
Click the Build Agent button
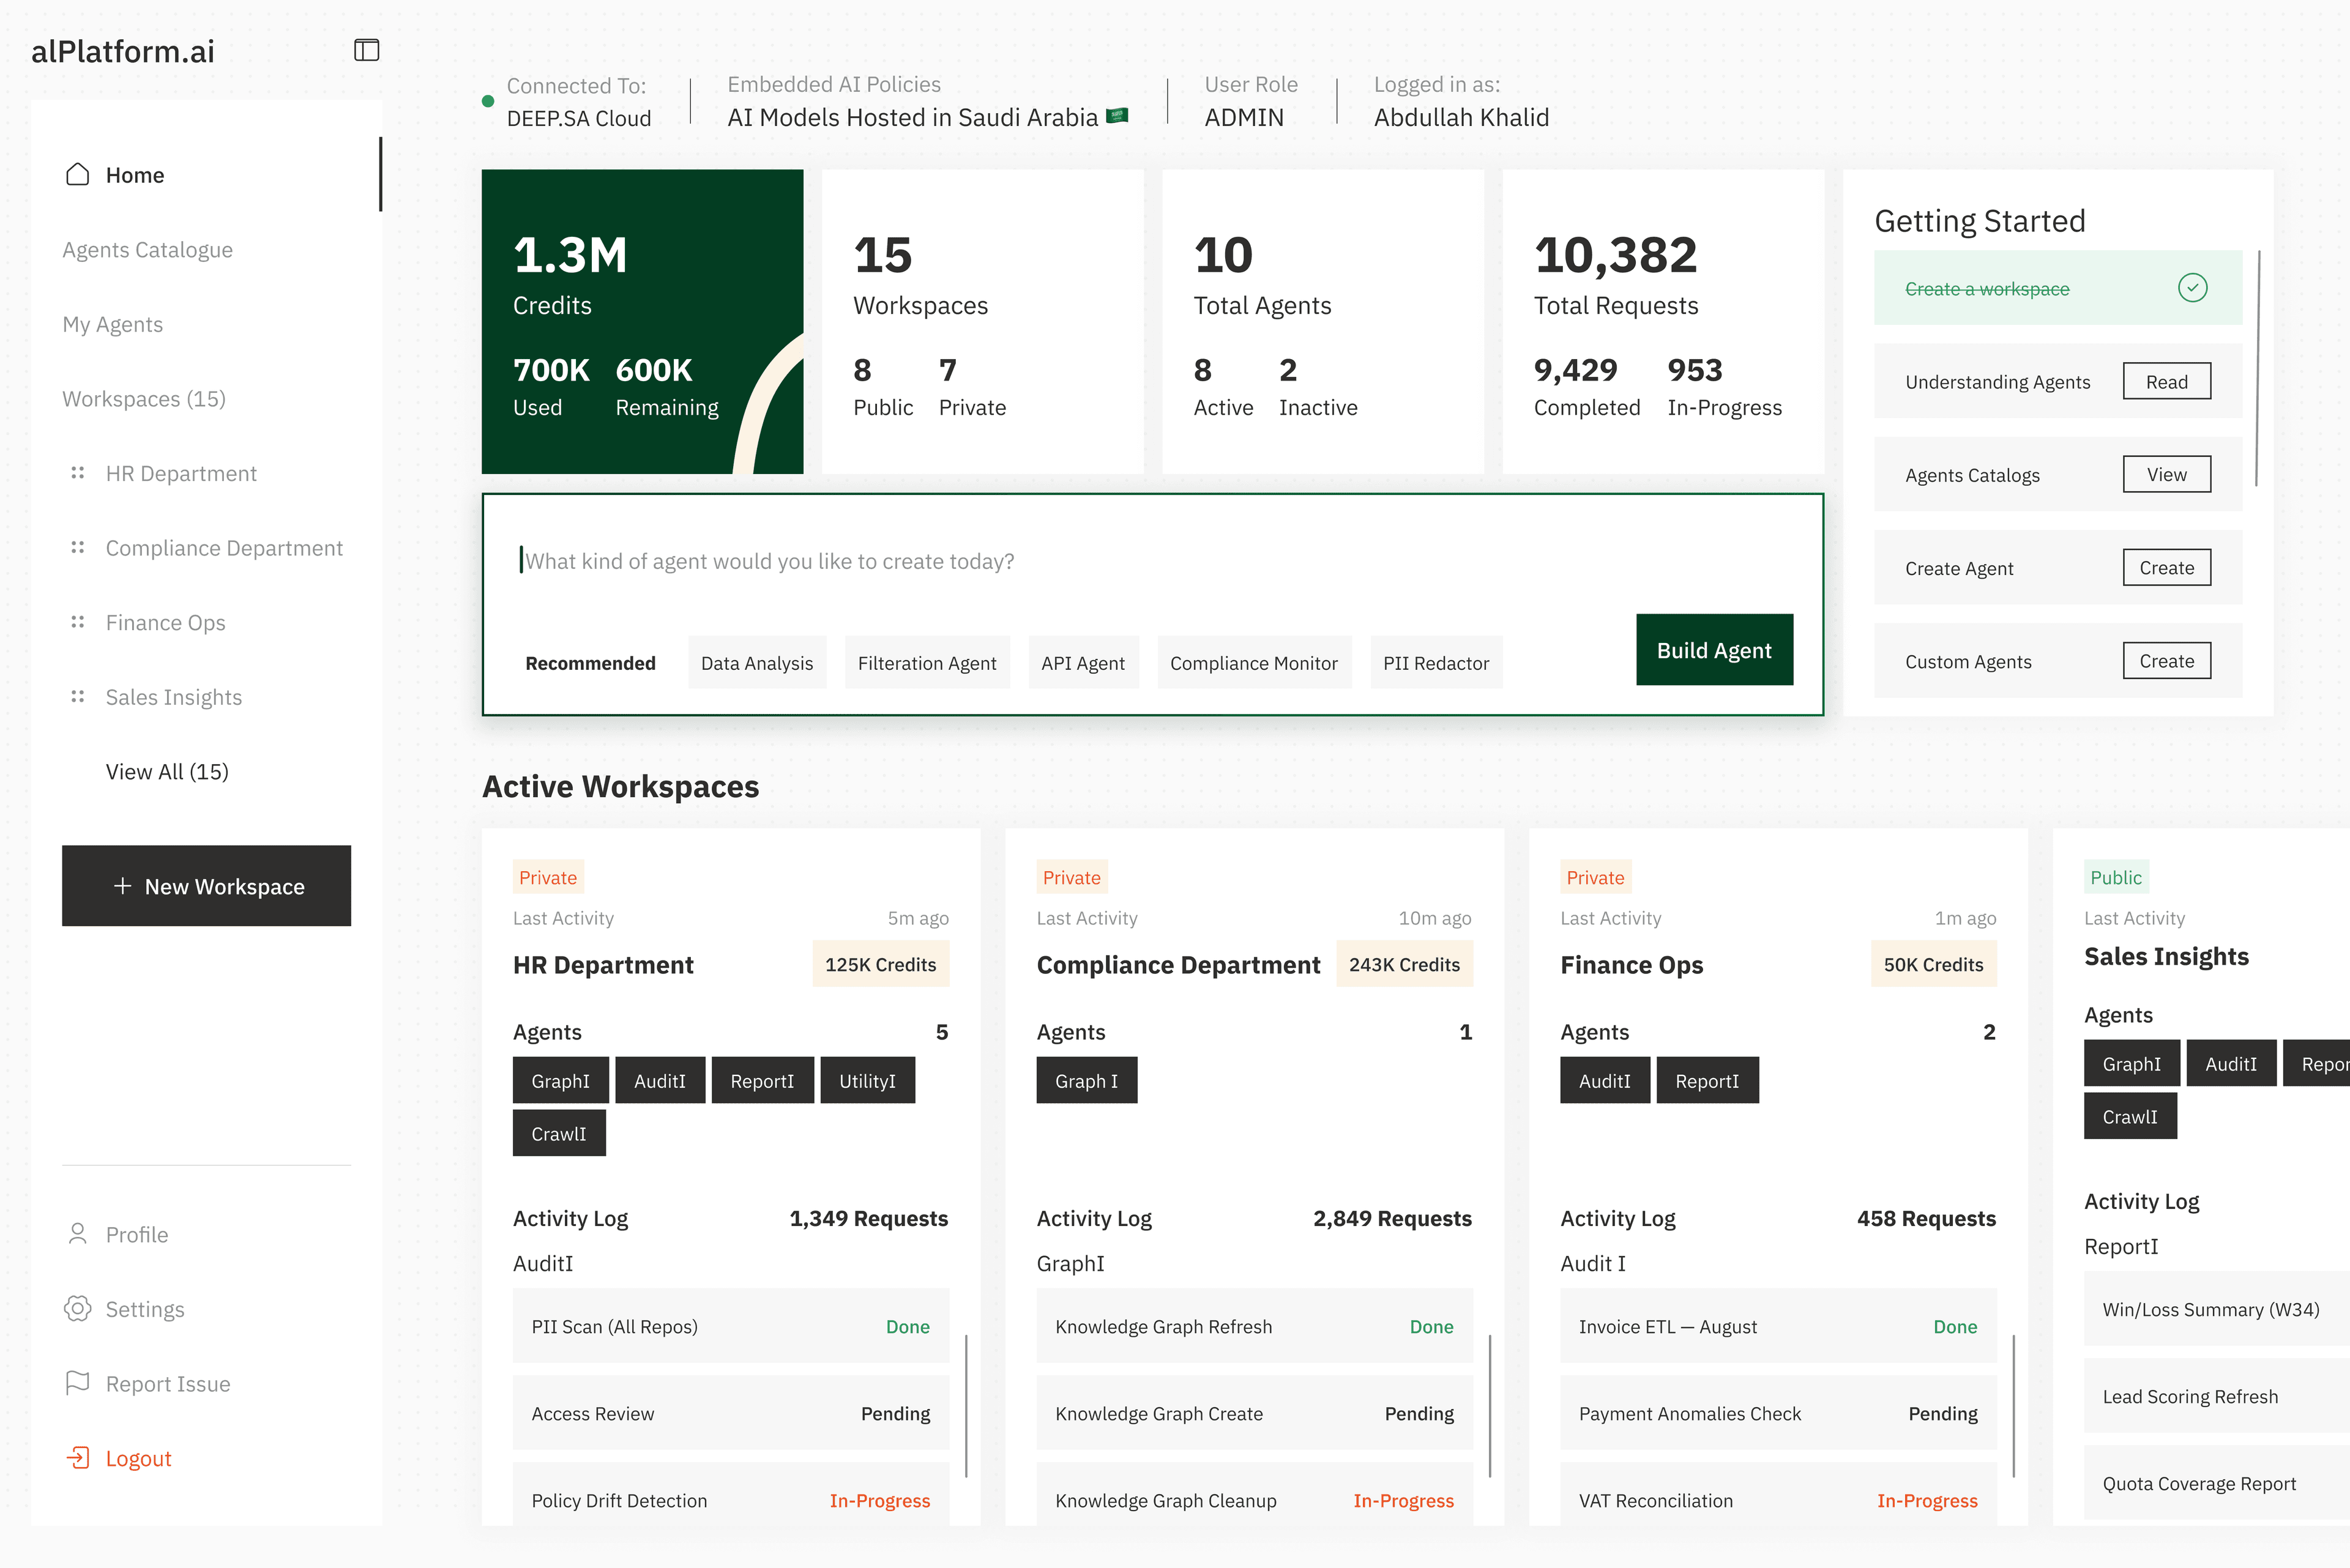1714,649
